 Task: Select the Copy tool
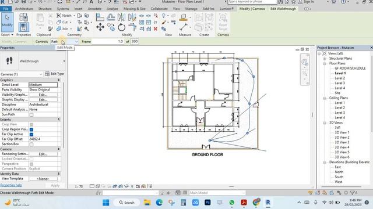[111, 27]
